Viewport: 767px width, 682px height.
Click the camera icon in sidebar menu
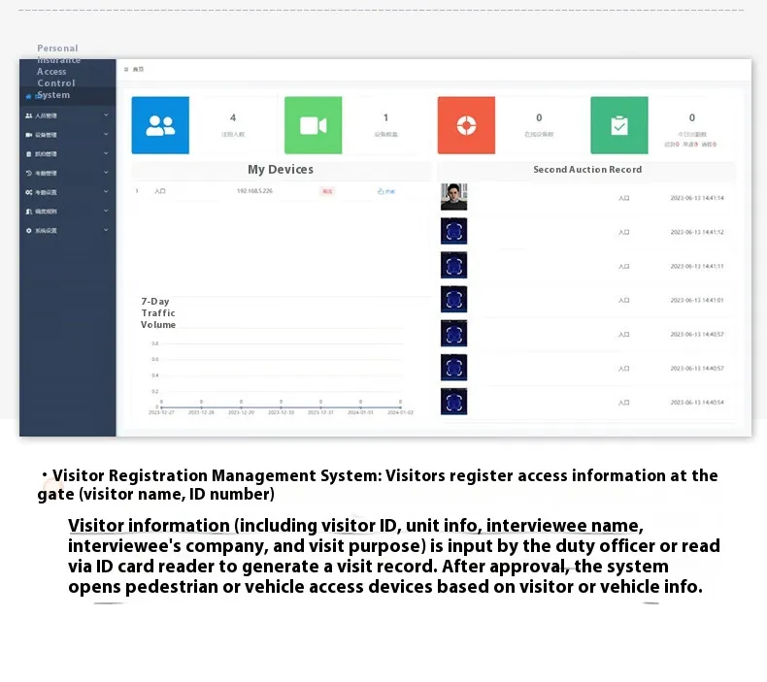tap(29, 135)
